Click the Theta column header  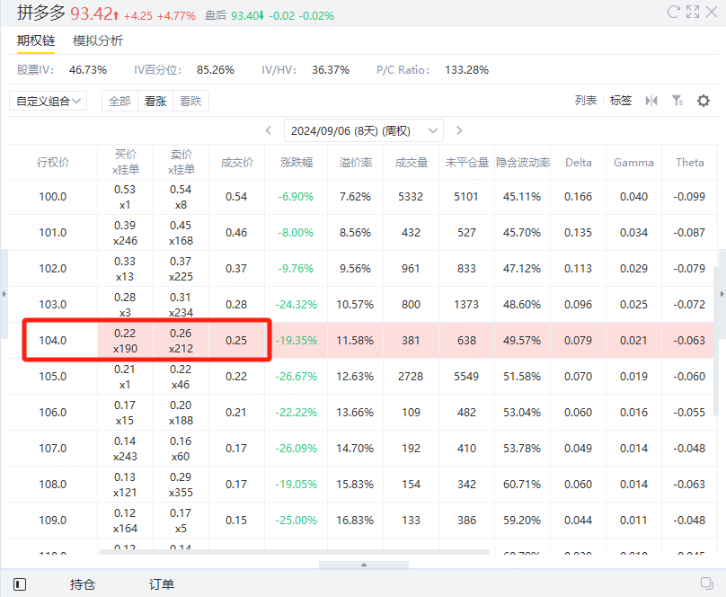690,162
